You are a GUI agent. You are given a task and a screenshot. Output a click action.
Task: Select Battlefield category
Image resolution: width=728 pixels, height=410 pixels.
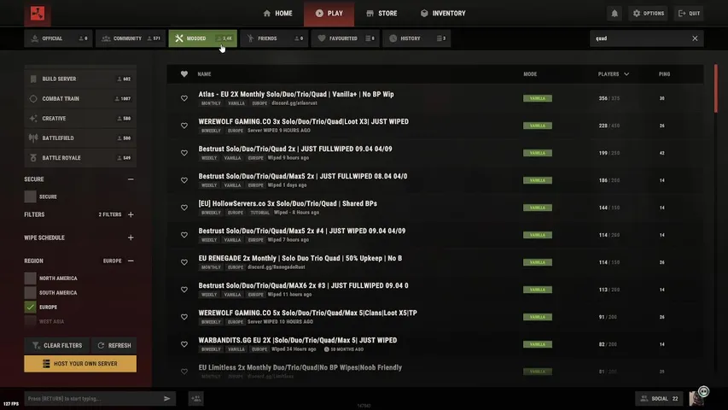(80, 138)
